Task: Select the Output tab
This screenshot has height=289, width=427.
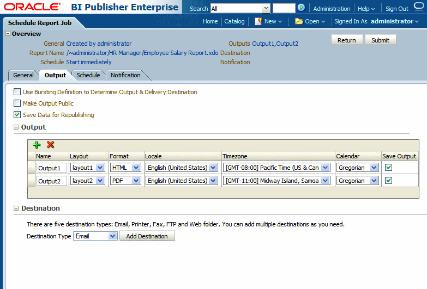Action: pyautogui.click(x=55, y=75)
